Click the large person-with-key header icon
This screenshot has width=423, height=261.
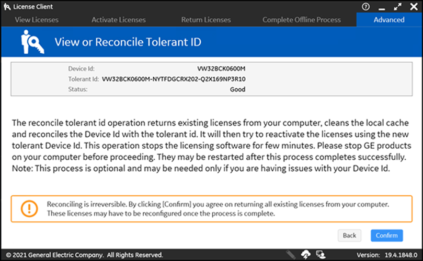click(x=32, y=42)
